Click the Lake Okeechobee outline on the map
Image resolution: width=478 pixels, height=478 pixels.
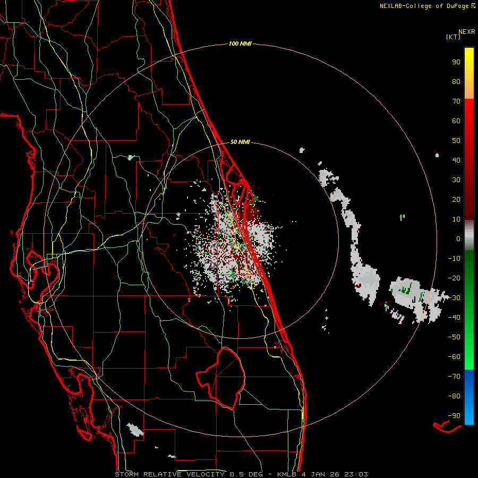pos(221,378)
